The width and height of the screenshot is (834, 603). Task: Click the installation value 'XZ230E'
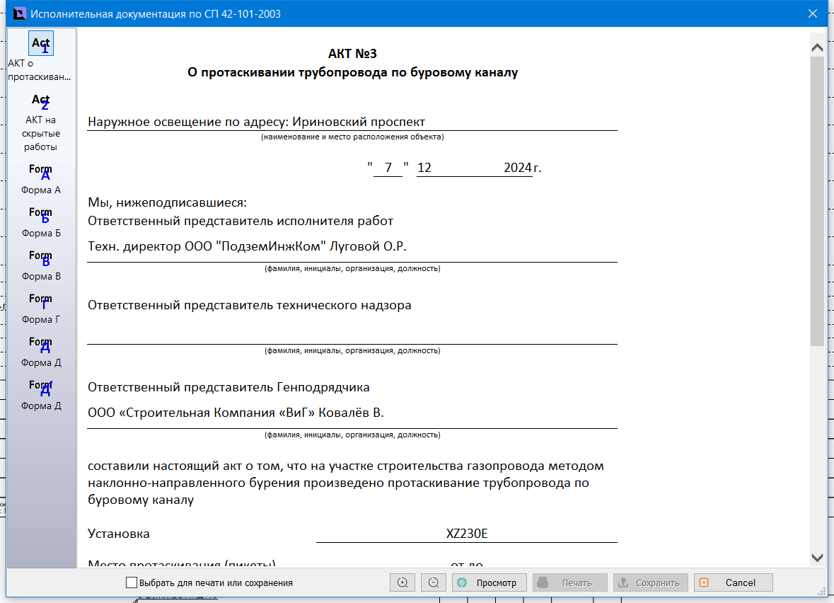[x=466, y=534]
